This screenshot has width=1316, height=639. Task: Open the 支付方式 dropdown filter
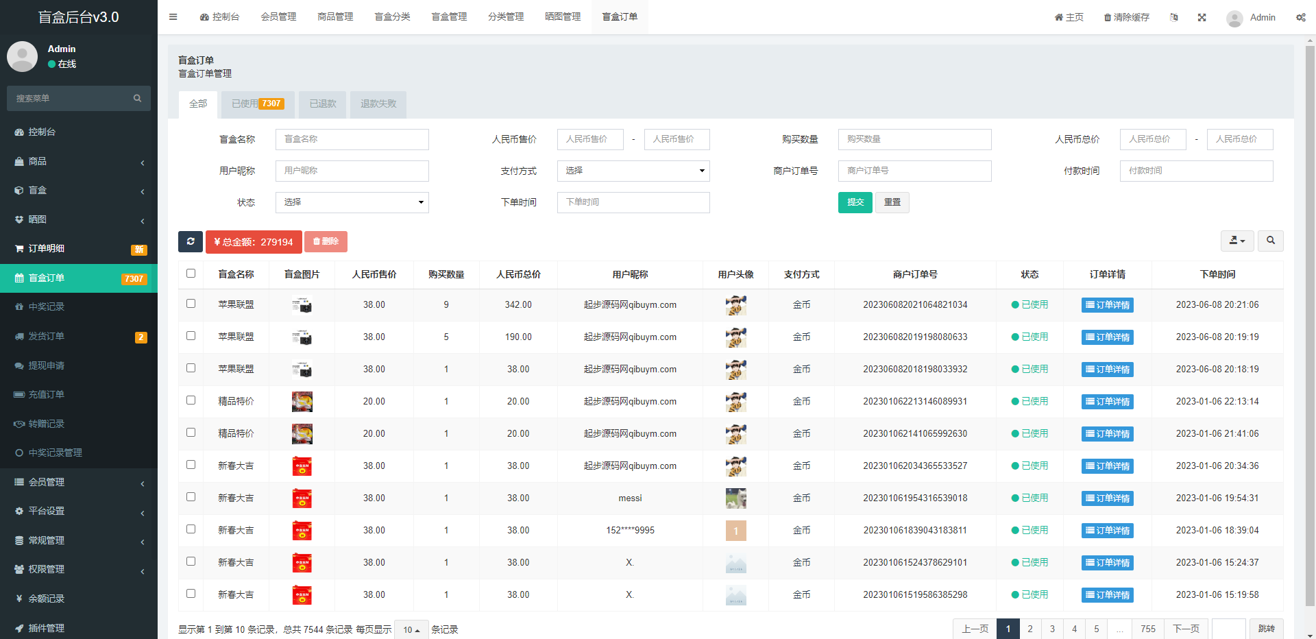(633, 171)
